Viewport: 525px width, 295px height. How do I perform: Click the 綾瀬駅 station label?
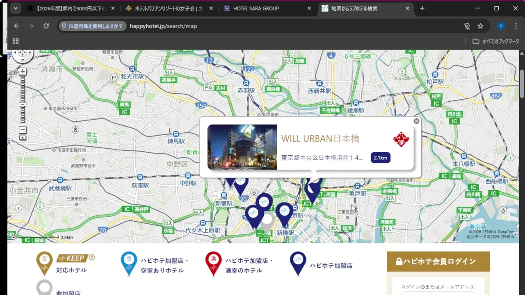coord(356,110)
